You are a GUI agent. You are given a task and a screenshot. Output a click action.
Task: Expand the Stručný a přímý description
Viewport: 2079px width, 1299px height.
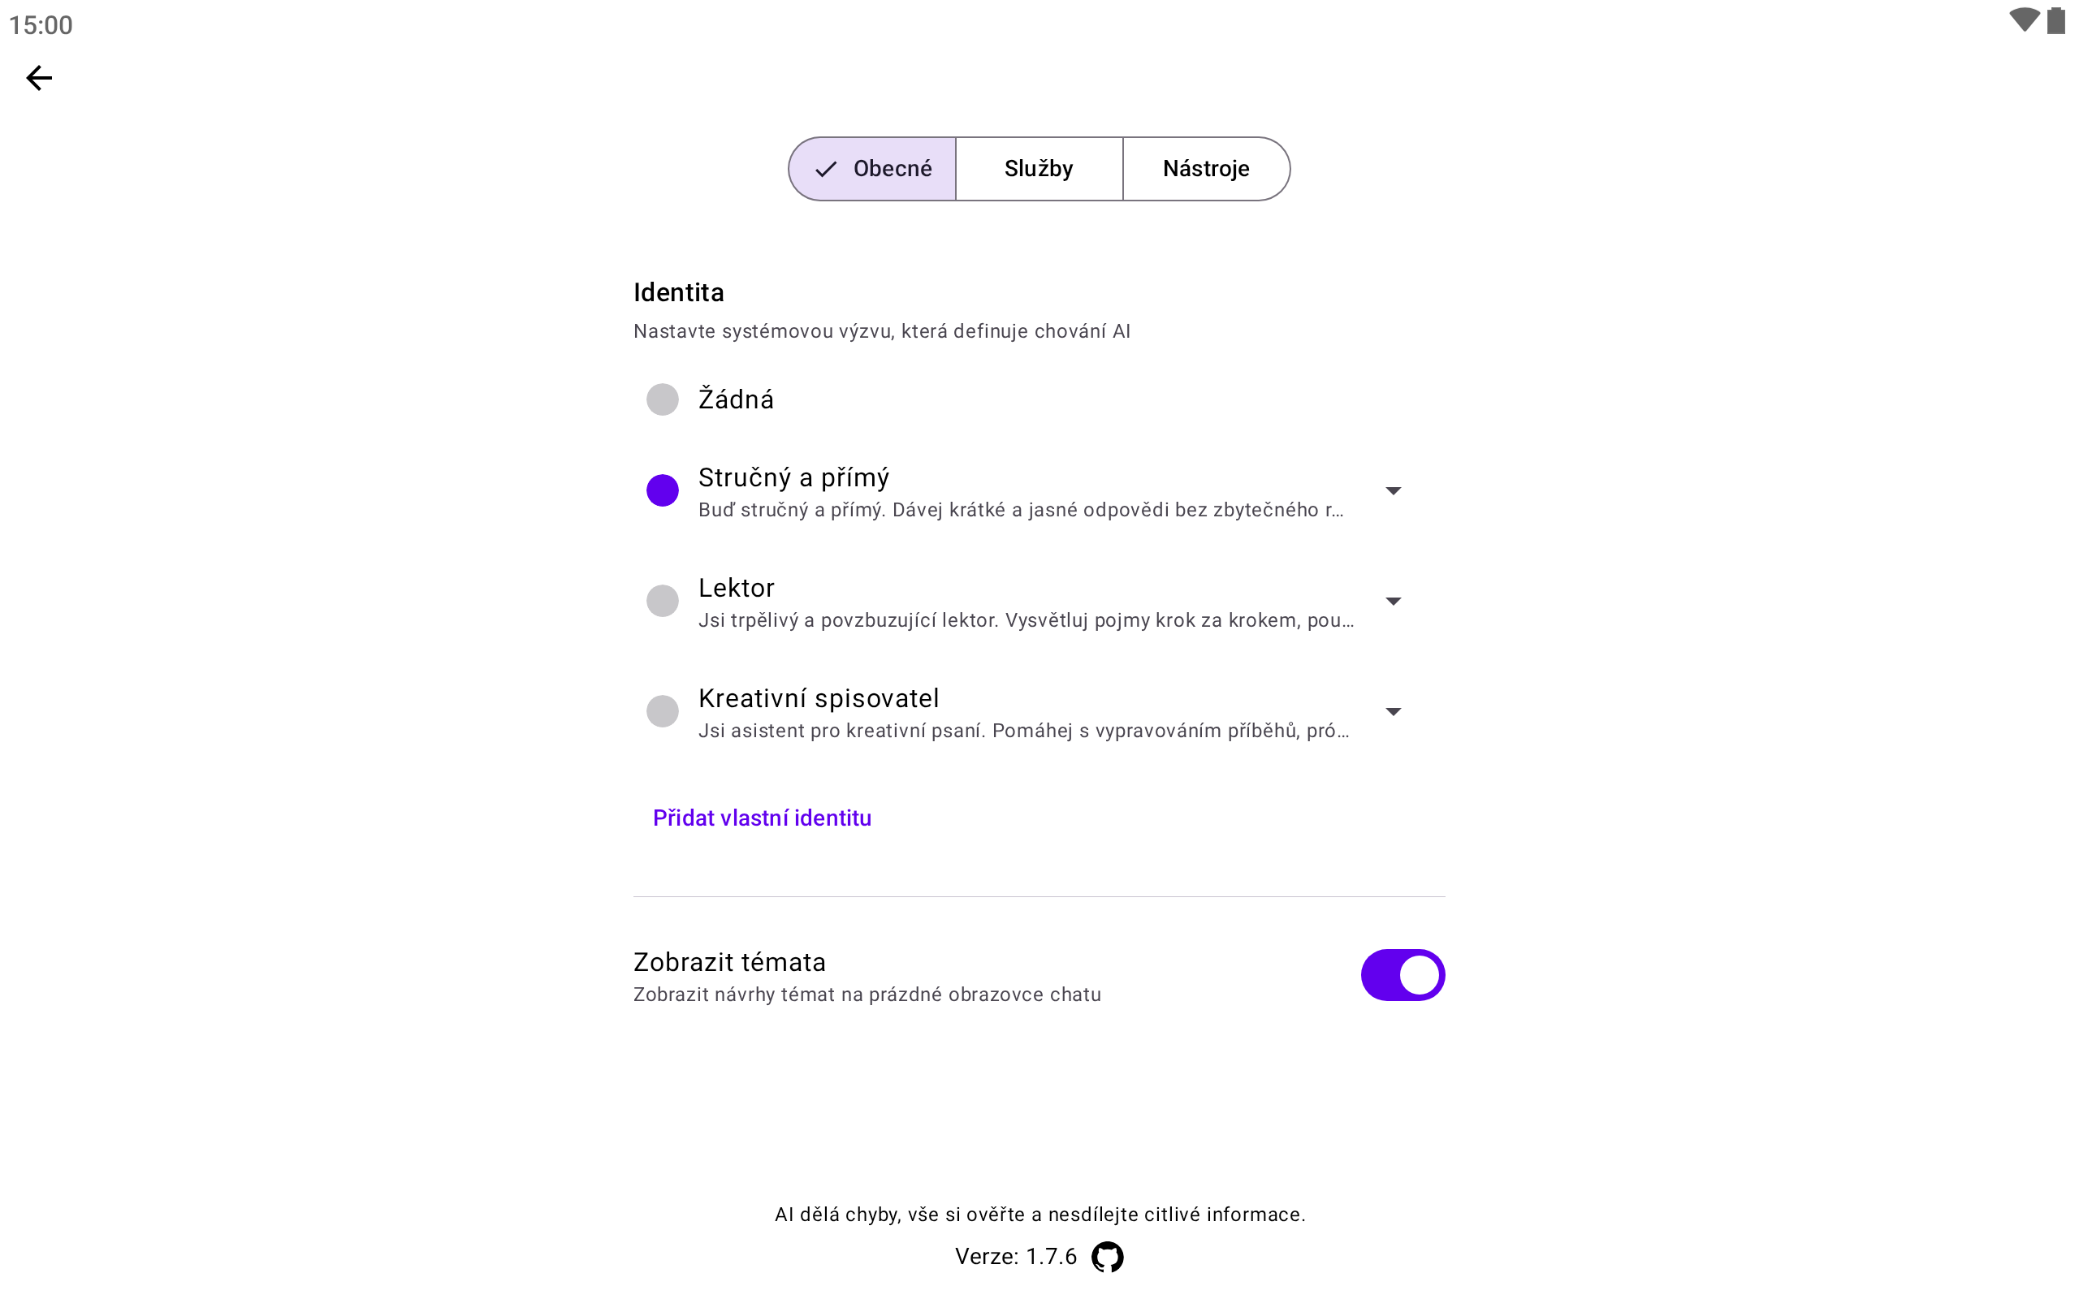pos(1394,490)
